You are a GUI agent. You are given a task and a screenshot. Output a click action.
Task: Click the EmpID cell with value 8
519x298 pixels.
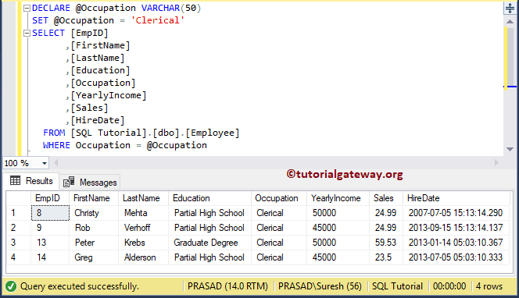(50, 213)
